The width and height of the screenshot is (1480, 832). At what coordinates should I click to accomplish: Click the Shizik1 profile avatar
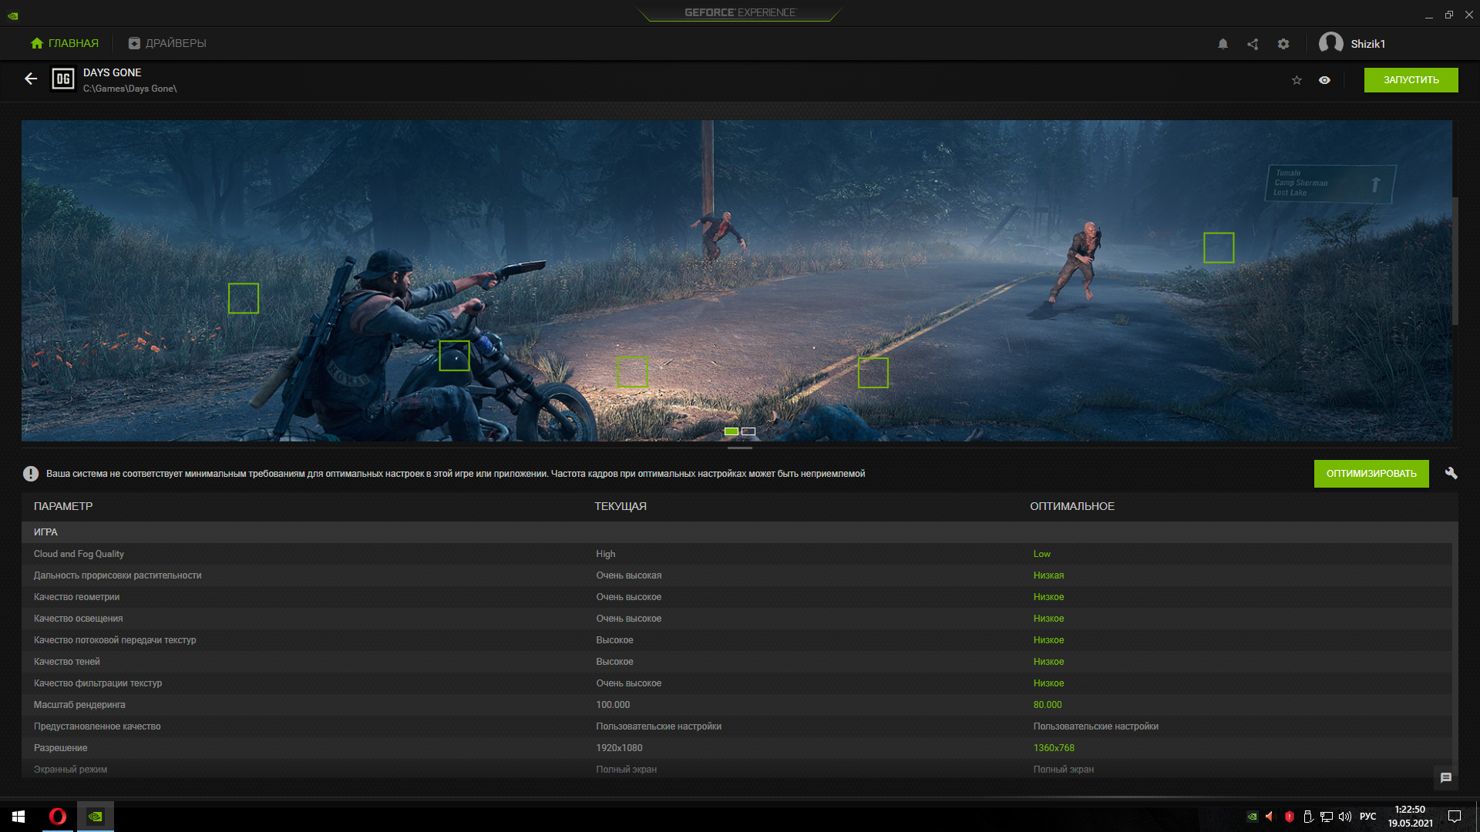[1330, 43]
